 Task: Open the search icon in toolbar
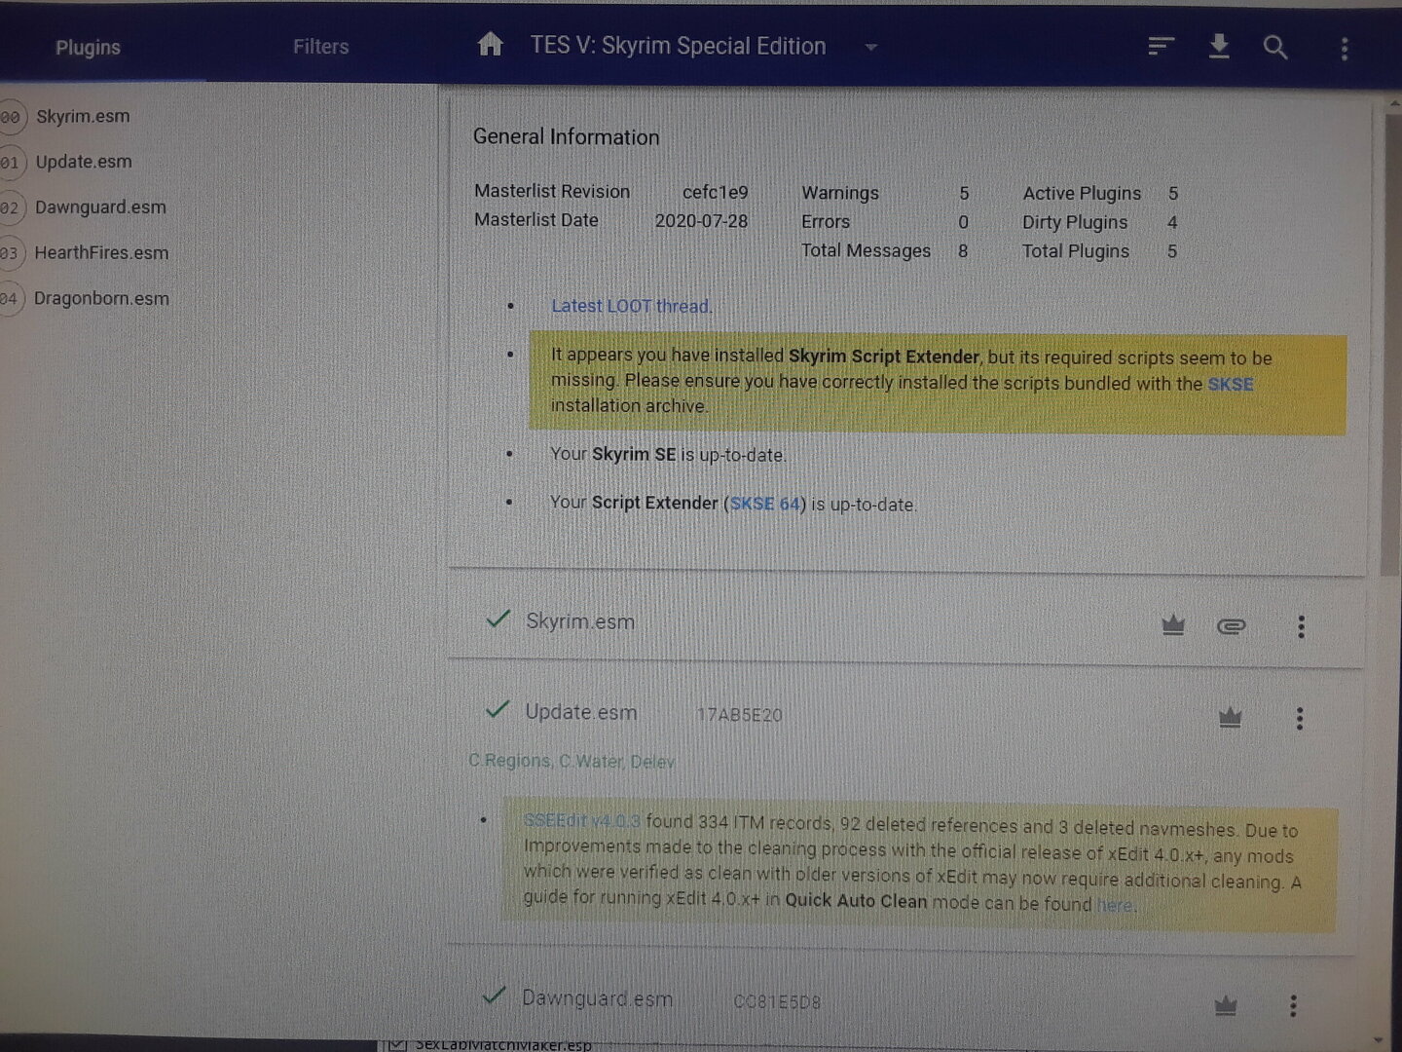[x=1275, y=47]
